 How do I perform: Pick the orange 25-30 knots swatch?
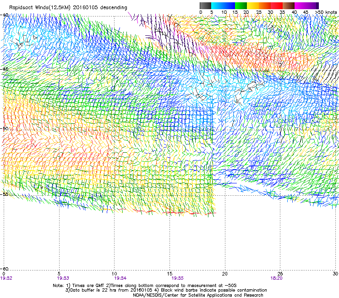(265, 6)
